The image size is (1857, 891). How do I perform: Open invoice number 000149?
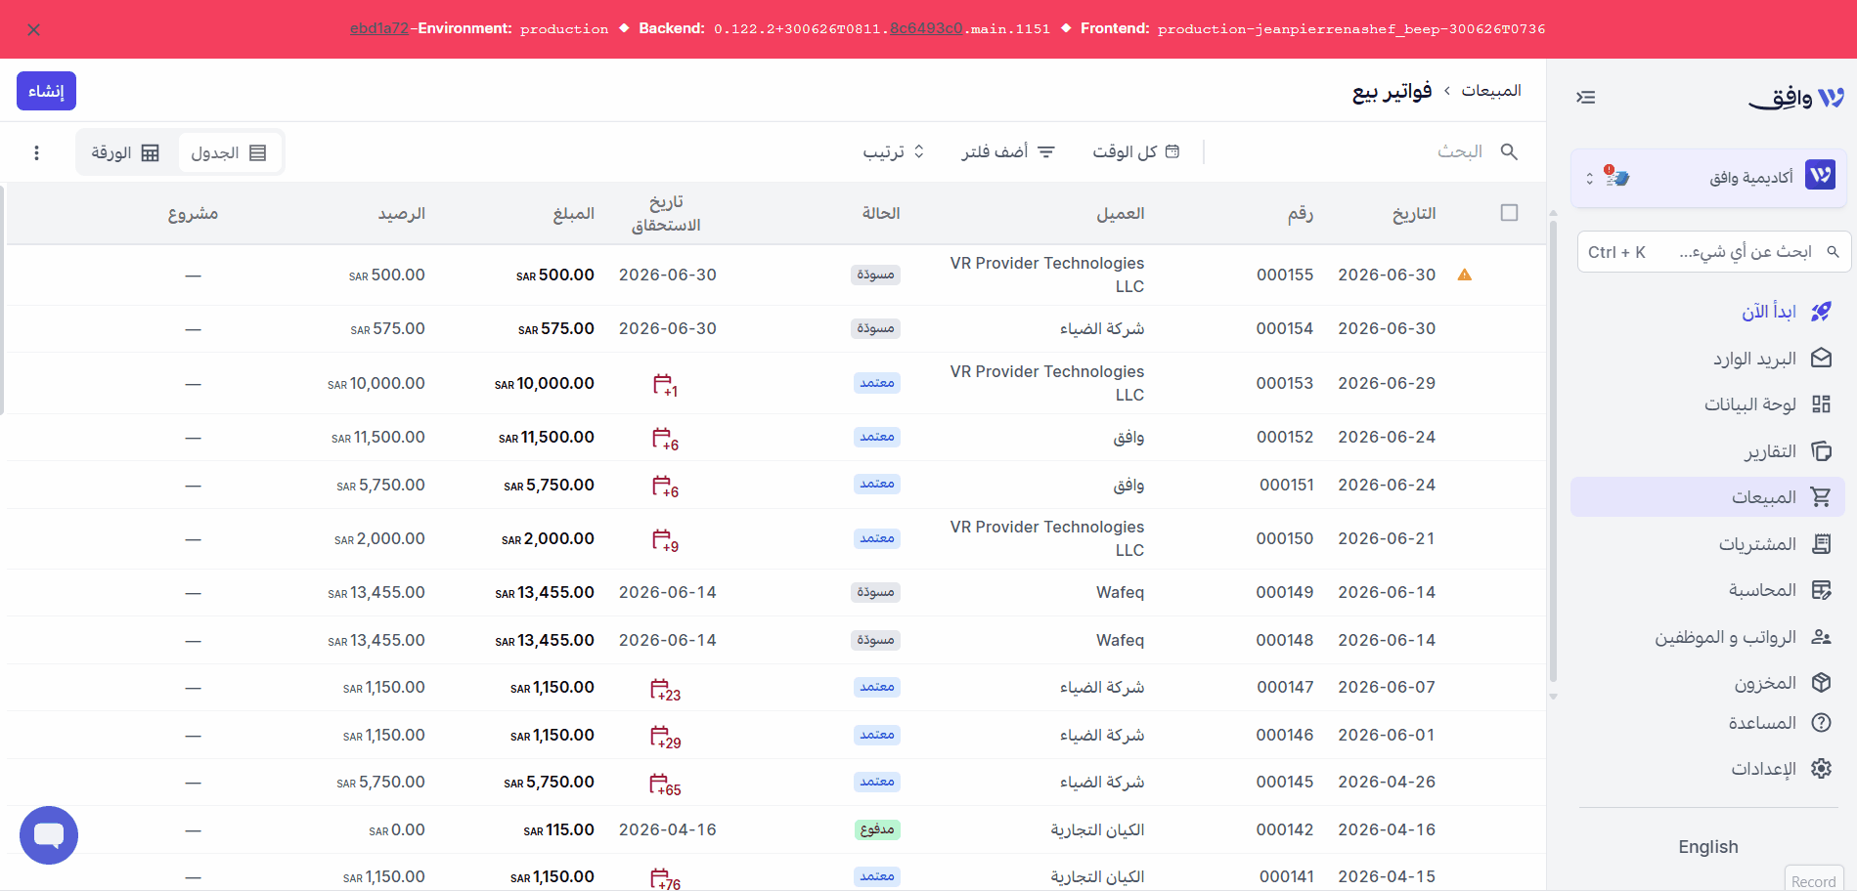click(x=1285, y=592)
